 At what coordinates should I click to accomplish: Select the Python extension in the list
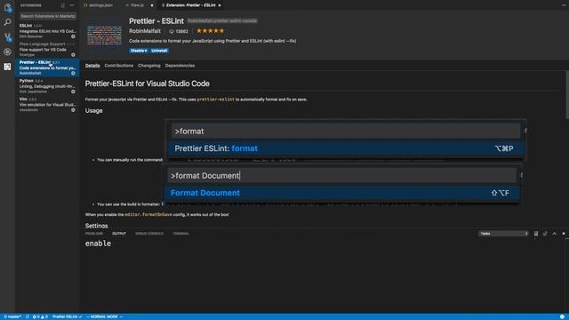click(x=47, y=86)
